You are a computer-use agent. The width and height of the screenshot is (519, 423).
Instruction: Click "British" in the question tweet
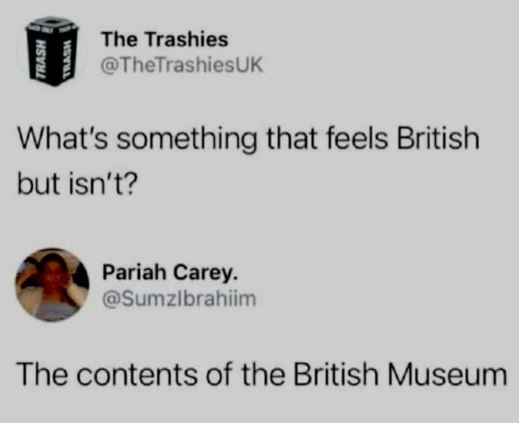coord(439,138)
